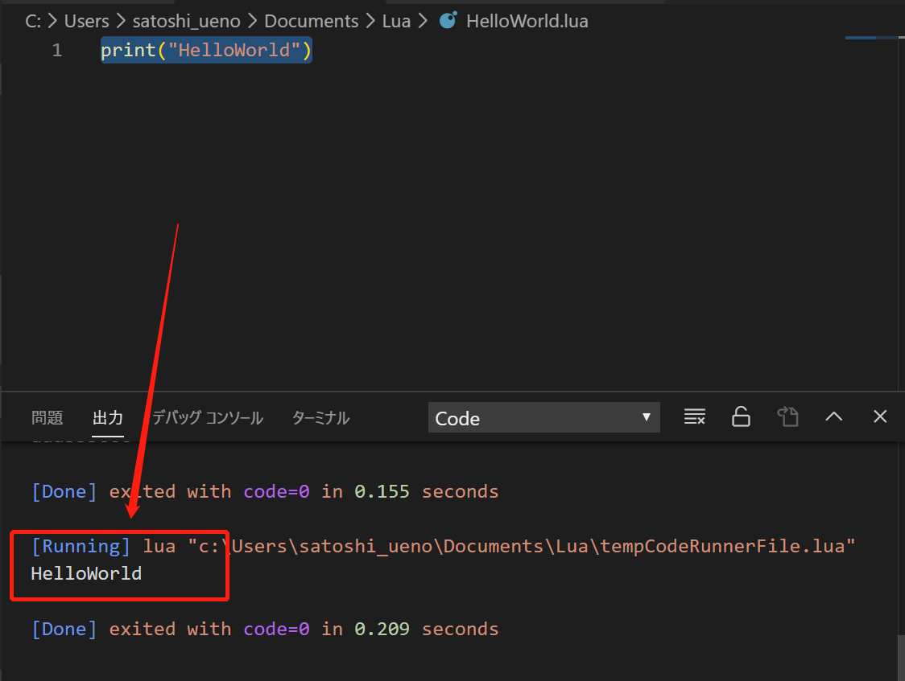Click the Lua logo icon in breadcrumb

pyautogui.click(x=448, y=21)
